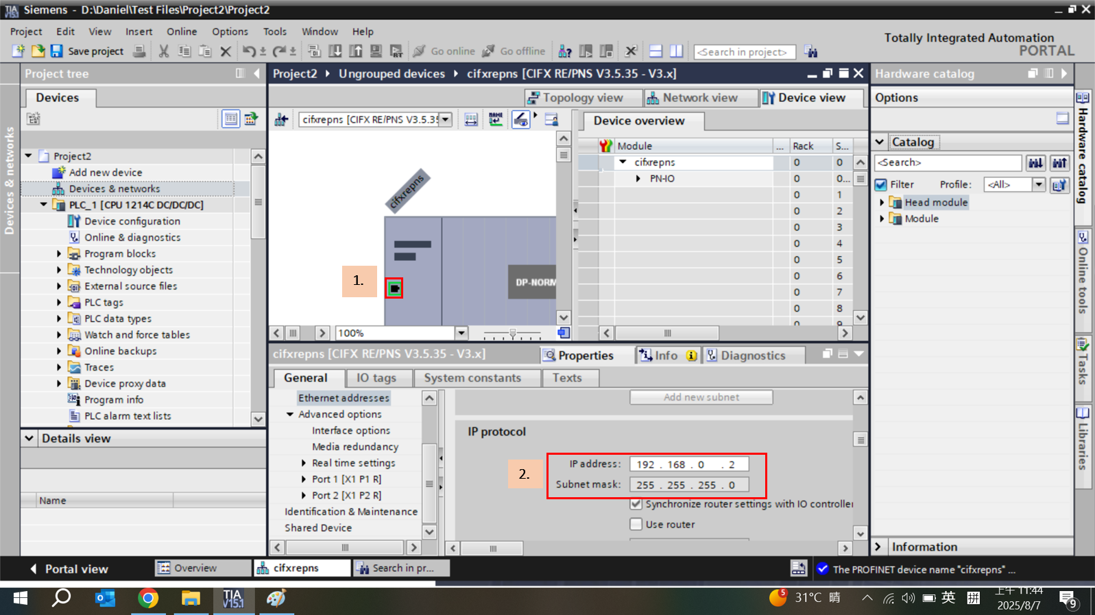Open File Explorer from the taskbar
Image resolution: width=1095 pixels, height=615 pixels.
(190, 598)
